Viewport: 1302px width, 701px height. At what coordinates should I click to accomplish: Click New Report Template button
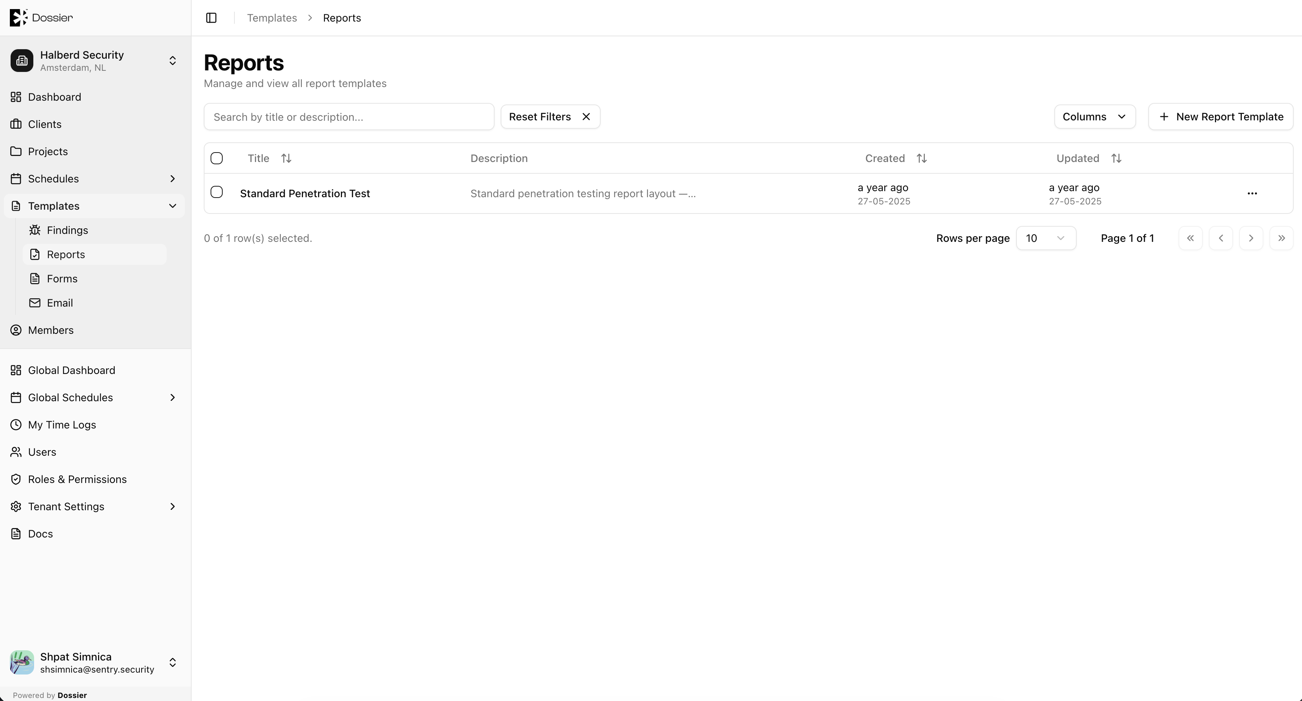click(1221, 117)
